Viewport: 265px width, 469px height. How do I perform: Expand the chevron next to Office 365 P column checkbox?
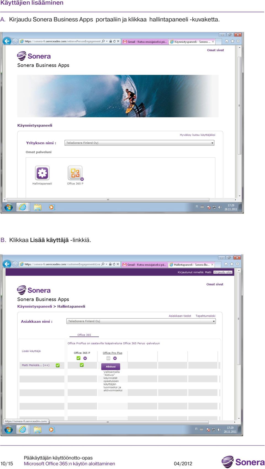tap(85, 358)
